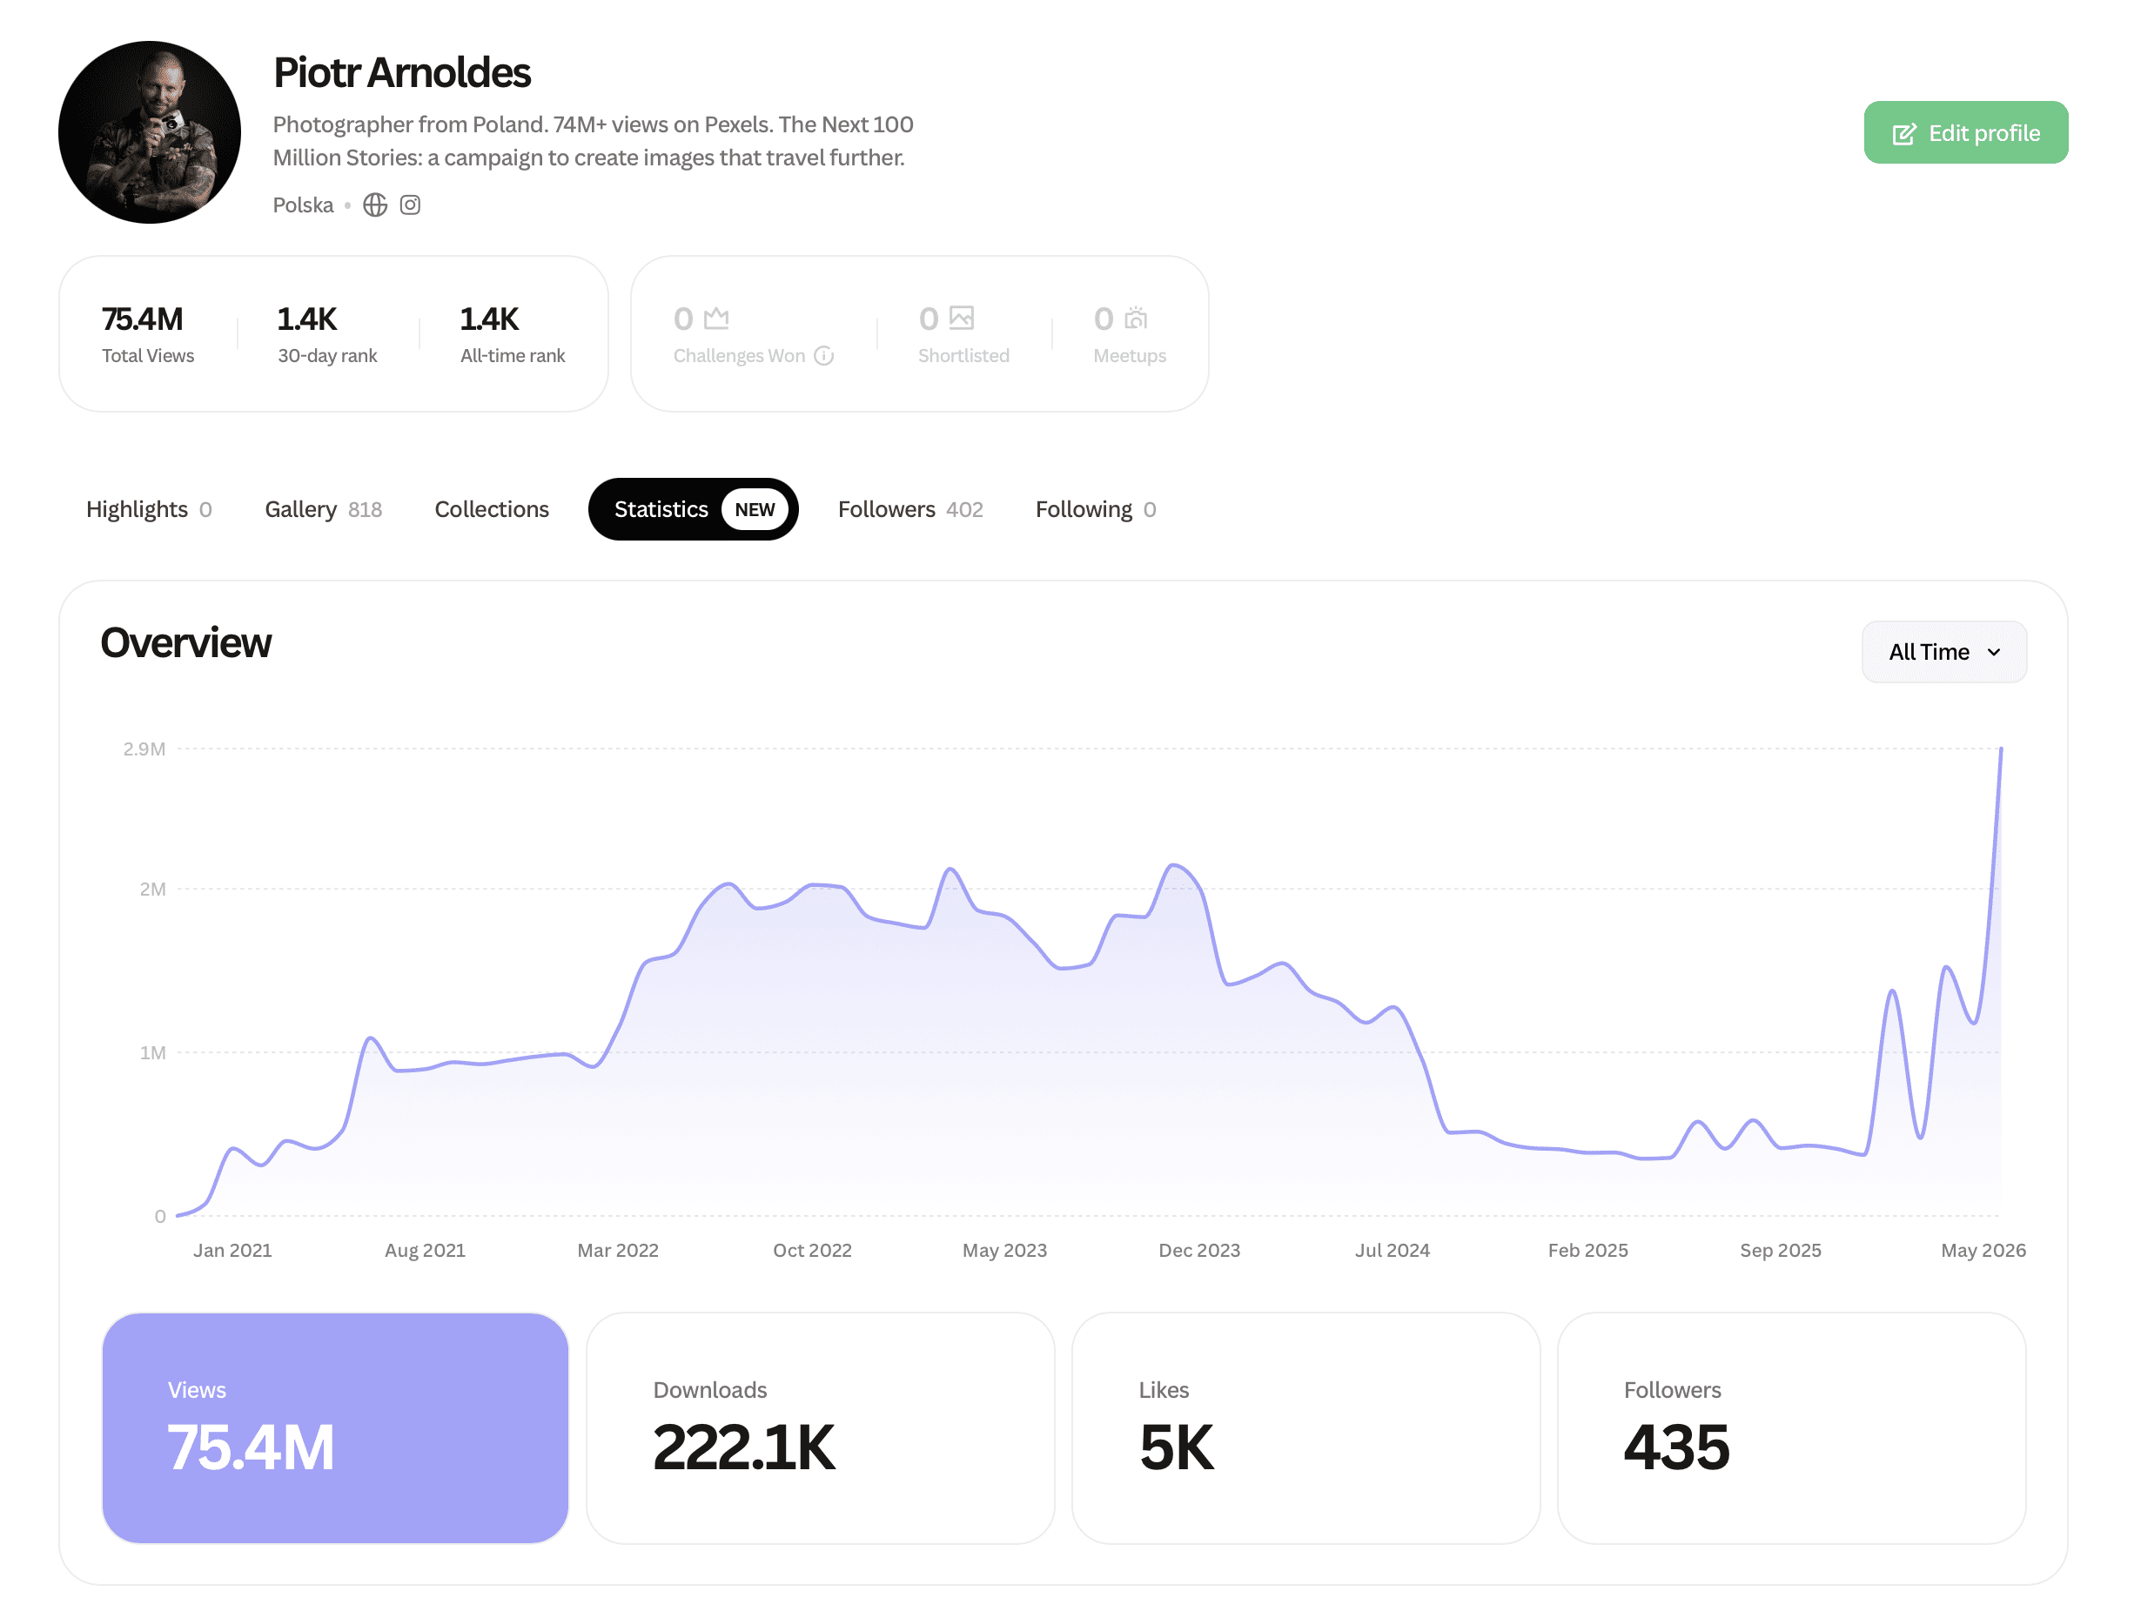Open the Gallery tab
Image resolution: width=2141 pixels, height=1605 pixels.
coord(323,509)
